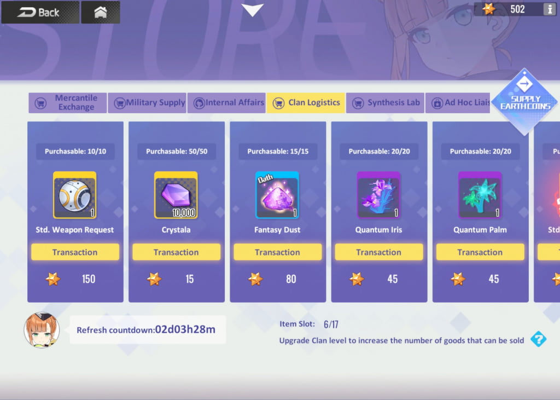Click Transaction under Quantum Palm

480,252
